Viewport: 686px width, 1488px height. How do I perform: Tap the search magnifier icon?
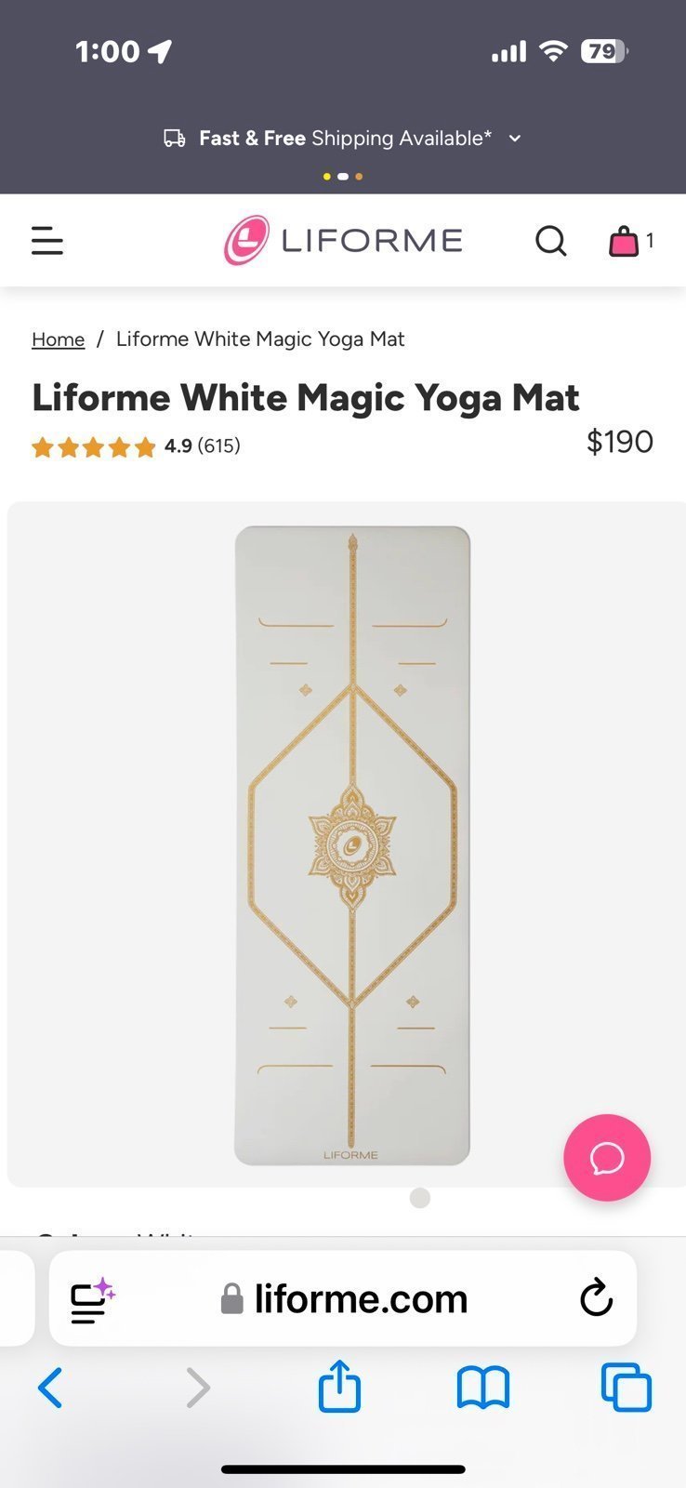(x=550, y=241)
